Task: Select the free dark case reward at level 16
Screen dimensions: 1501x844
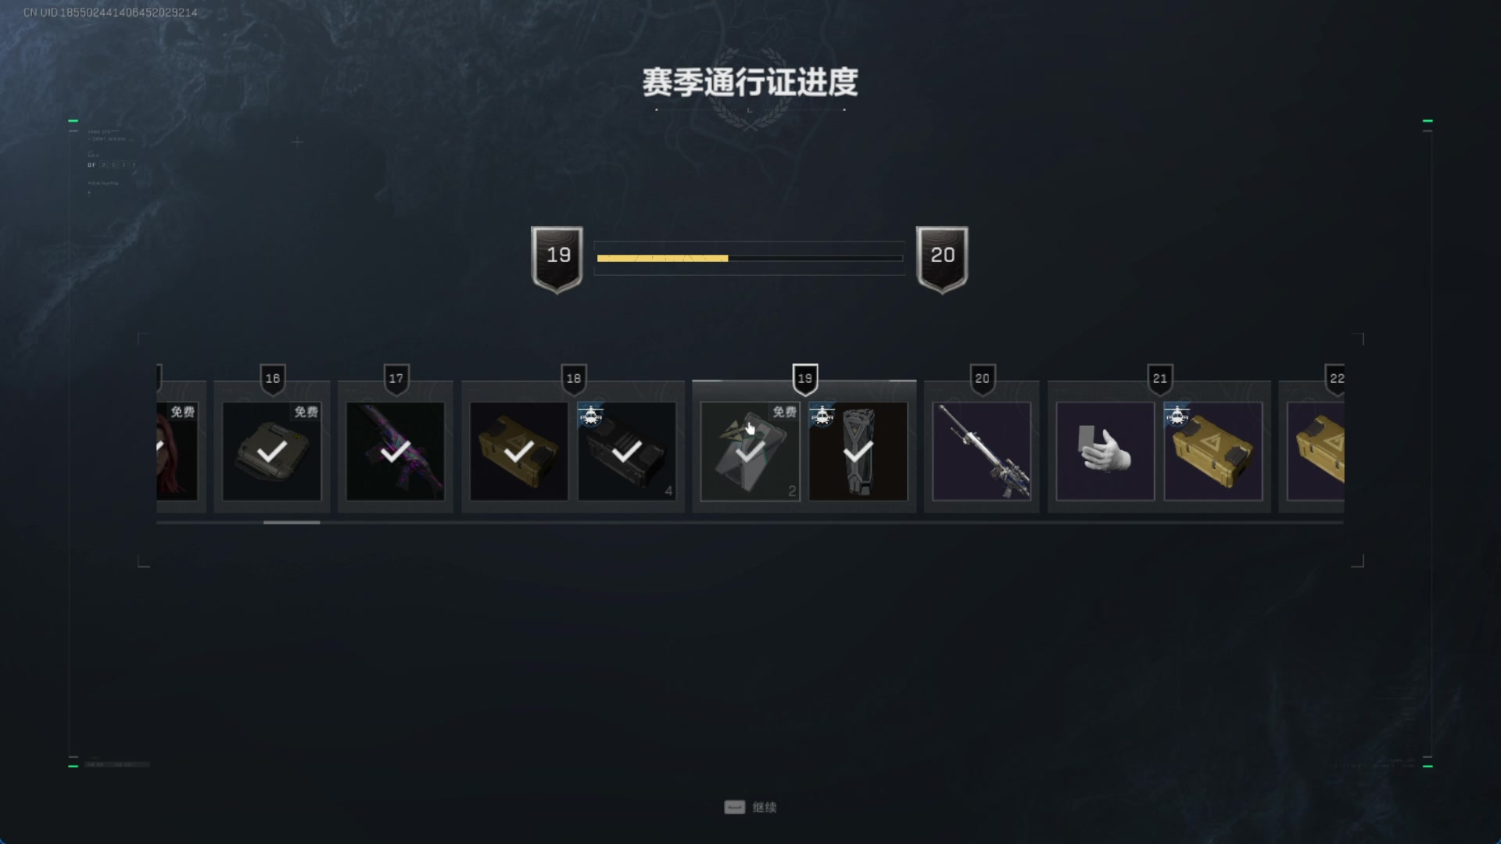Action: (272, 451)
